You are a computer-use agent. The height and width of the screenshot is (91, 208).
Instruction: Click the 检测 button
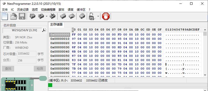point(40,69)
